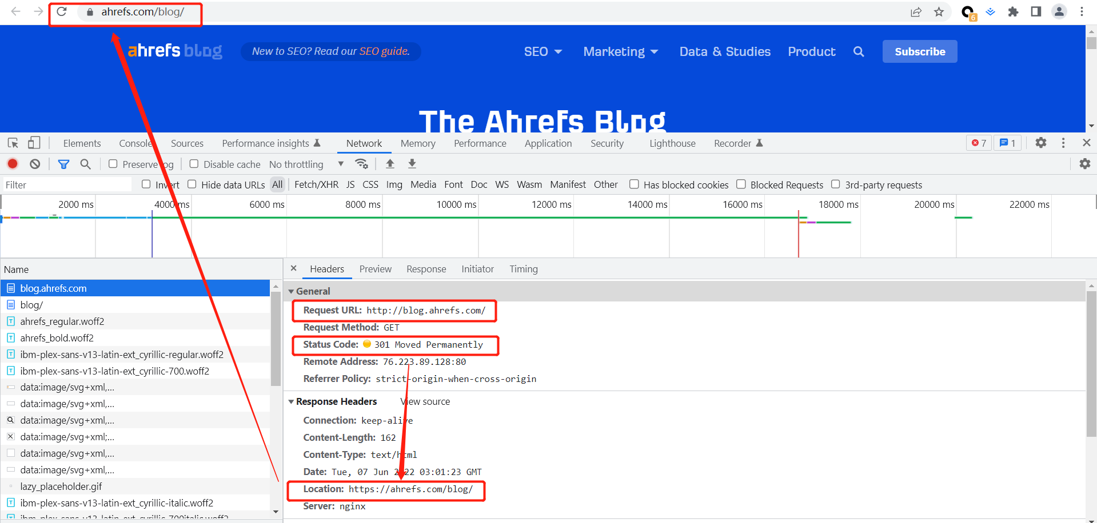Stop recording network log with red button
The width and height of the screenshot is (1097, 523).
[13, 164]
